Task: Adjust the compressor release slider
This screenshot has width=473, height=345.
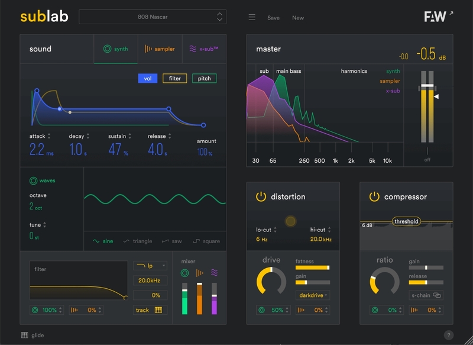Action: click(x=426, y=282)
